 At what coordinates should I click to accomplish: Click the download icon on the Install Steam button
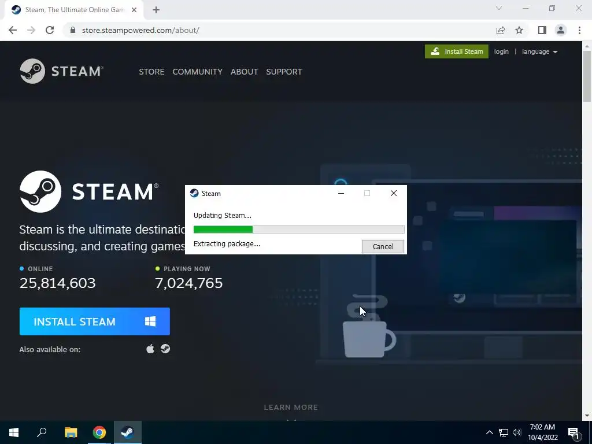pyautogui.click(x=435, y=51)
